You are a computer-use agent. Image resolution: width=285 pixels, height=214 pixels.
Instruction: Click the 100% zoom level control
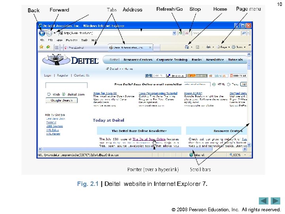(238, 155)
